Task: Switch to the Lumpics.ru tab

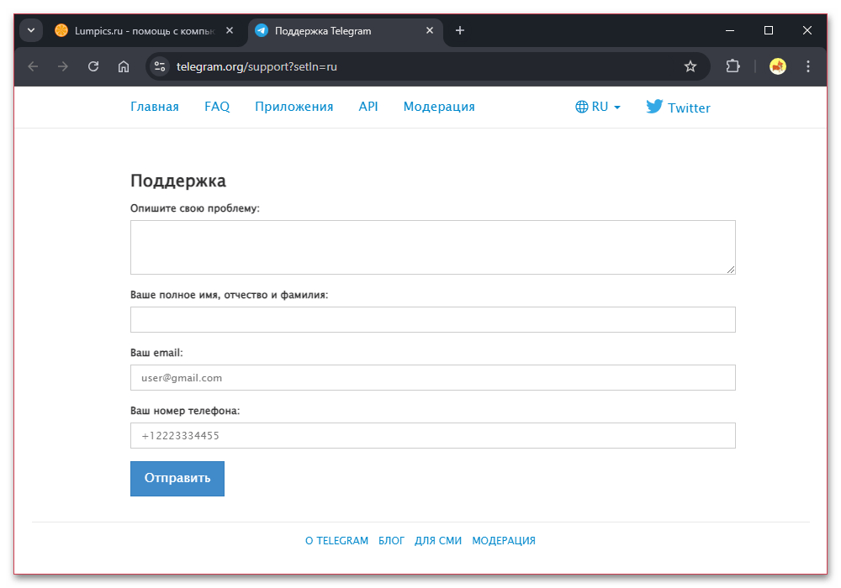Action: (x=145, y=31)
